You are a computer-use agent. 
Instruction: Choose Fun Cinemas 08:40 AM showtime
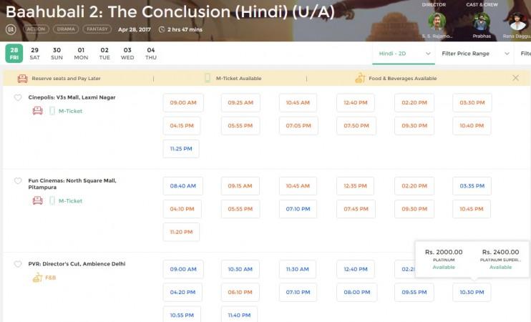[183, 186]
